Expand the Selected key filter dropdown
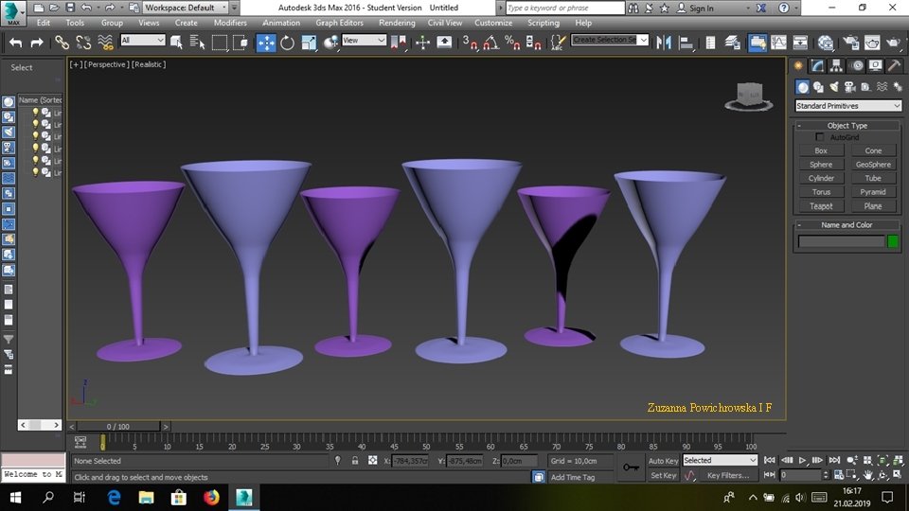This screenshot has width=909, height=511. point(720,461)
